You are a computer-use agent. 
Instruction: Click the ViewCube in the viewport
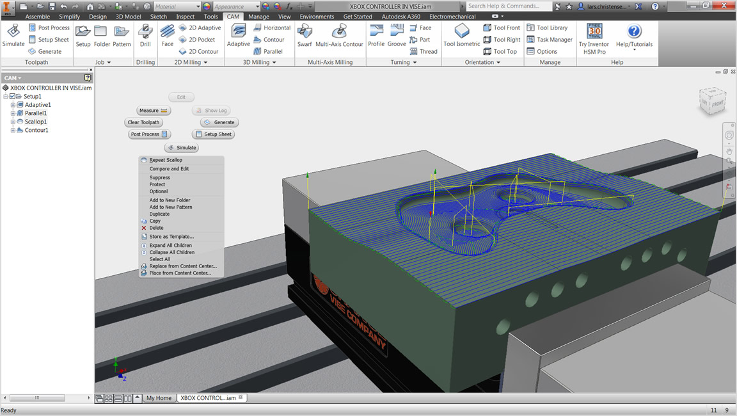tap(712, 101)
